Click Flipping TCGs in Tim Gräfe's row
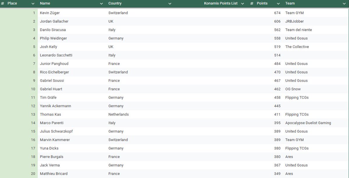Viewport: 349px width, 178px height. (x=297, y=97)
